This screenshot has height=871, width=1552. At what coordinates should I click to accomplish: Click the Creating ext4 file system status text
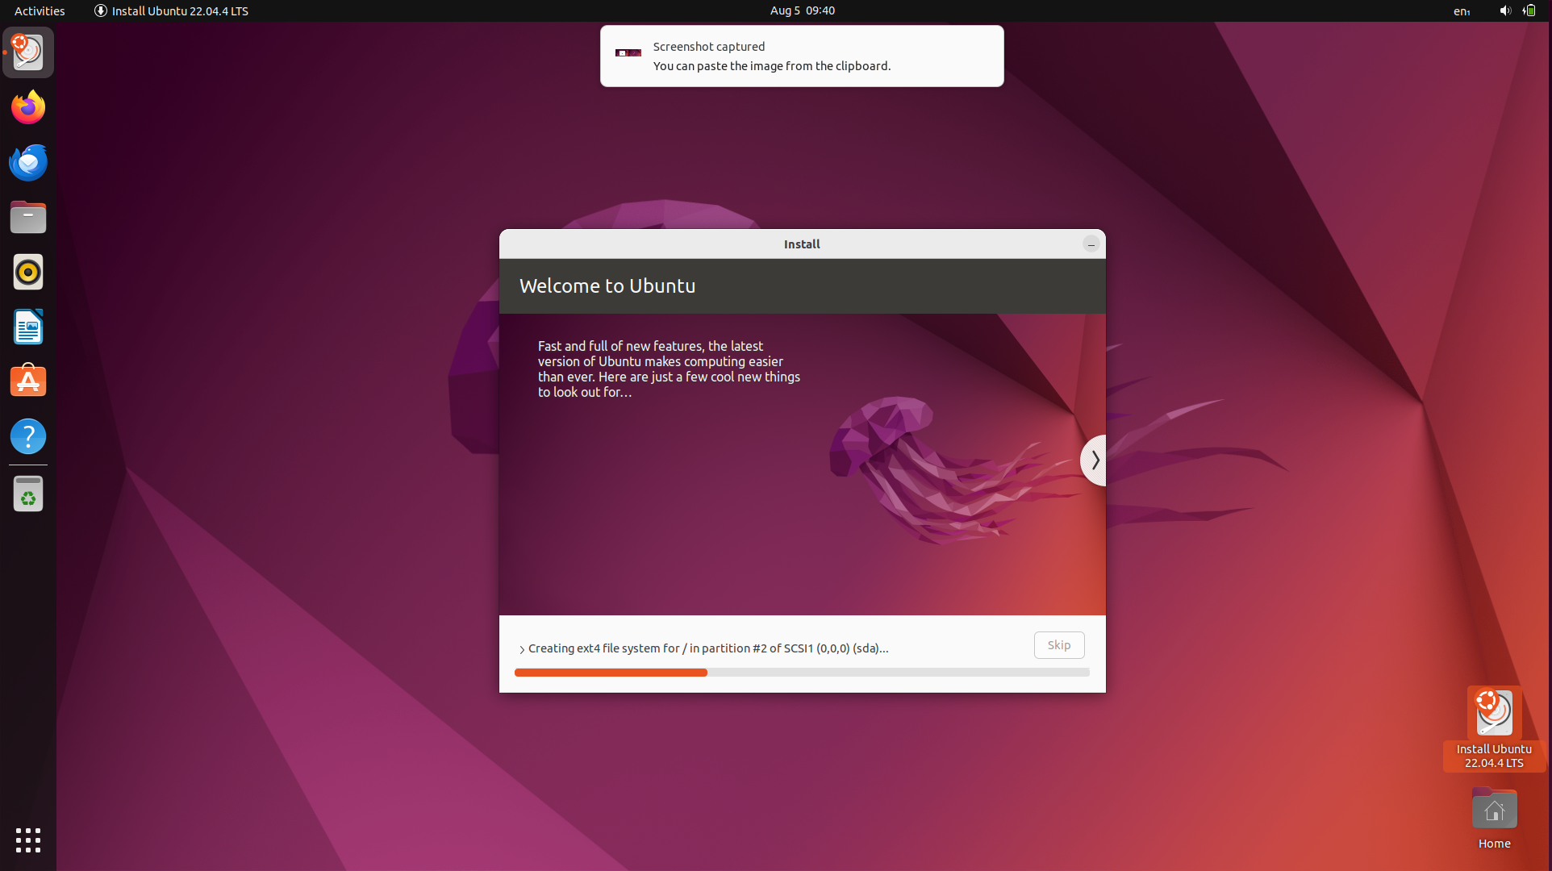click(x=708, y=648)
